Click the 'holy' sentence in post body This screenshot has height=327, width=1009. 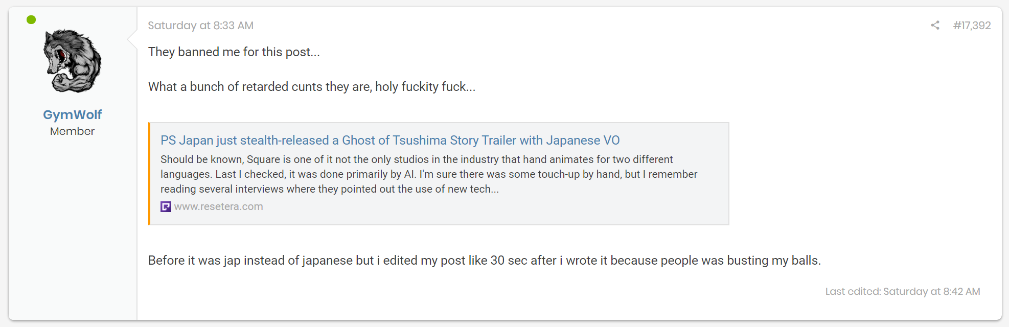tap(312, 87)
